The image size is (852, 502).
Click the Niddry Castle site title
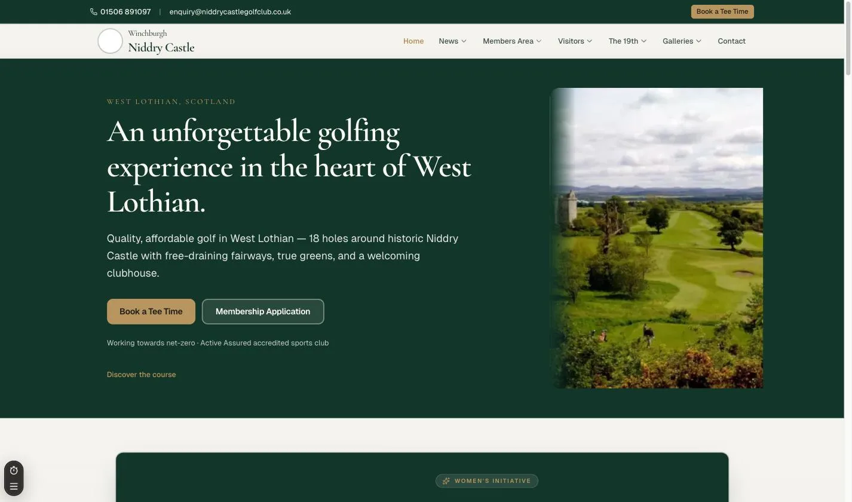161,48
